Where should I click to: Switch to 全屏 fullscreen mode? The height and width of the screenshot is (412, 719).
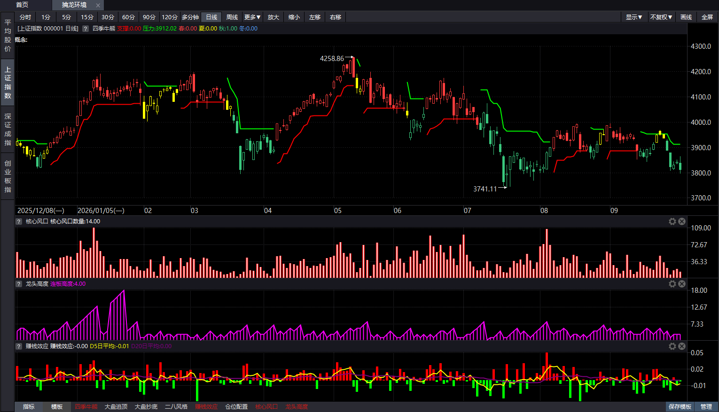click(707, 17)
